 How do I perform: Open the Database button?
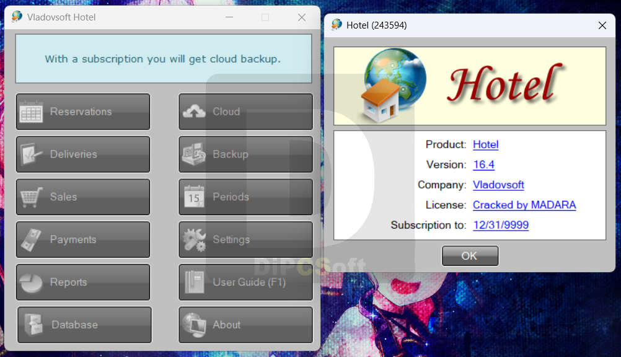click(84, 325)
